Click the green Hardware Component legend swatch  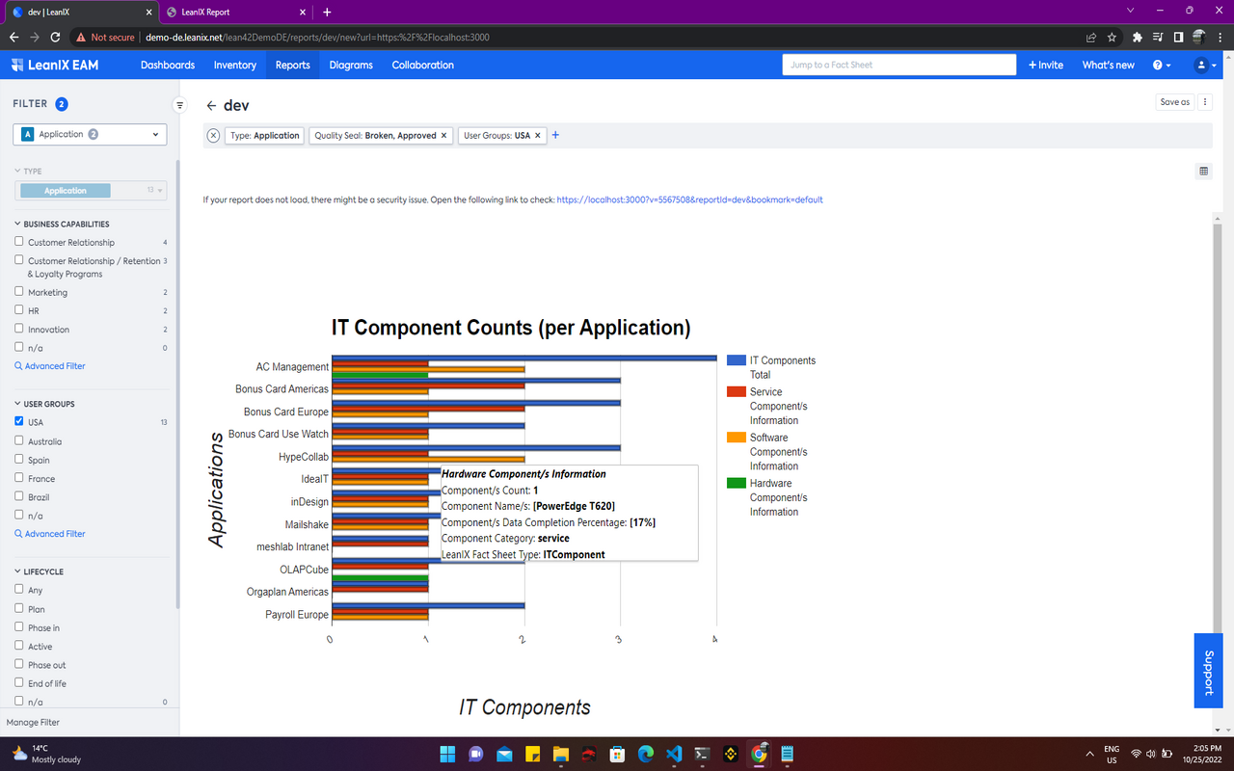[737, 483]
